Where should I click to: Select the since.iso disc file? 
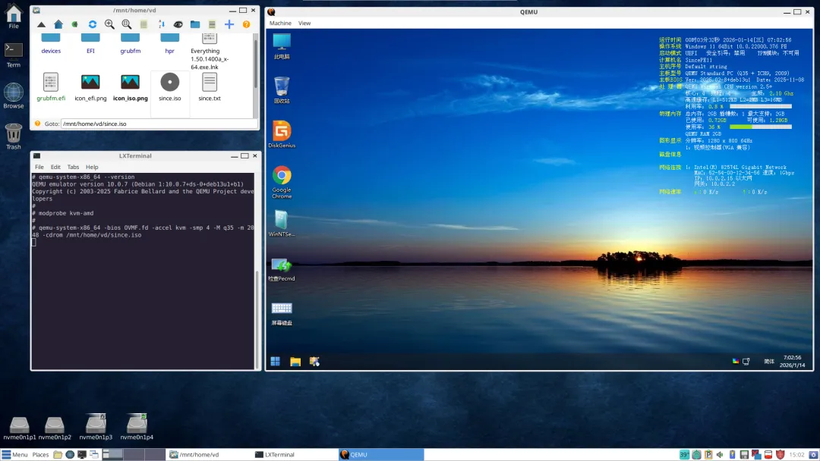[170, 87]
